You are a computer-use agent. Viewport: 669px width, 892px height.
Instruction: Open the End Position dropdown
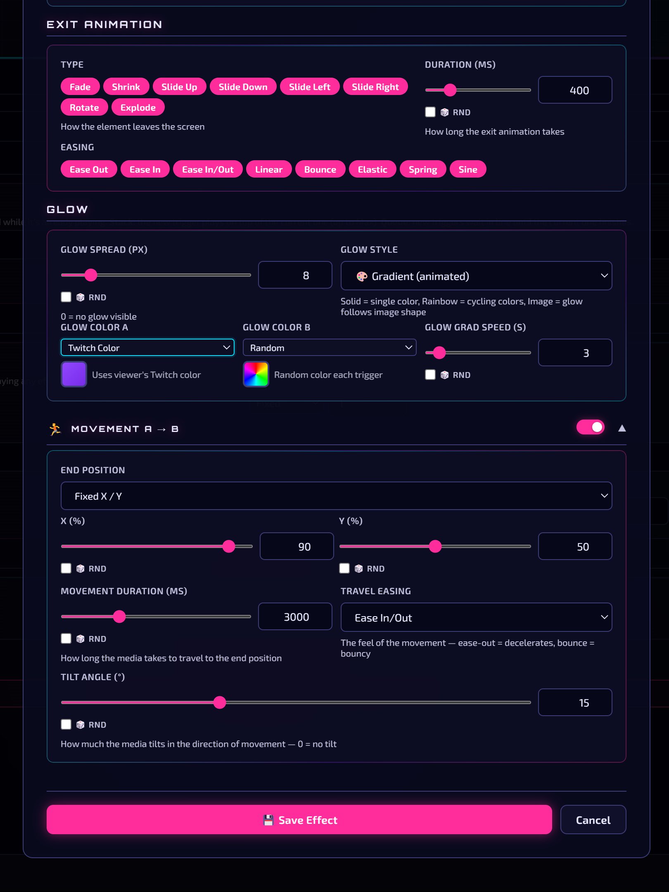point(336,496)
